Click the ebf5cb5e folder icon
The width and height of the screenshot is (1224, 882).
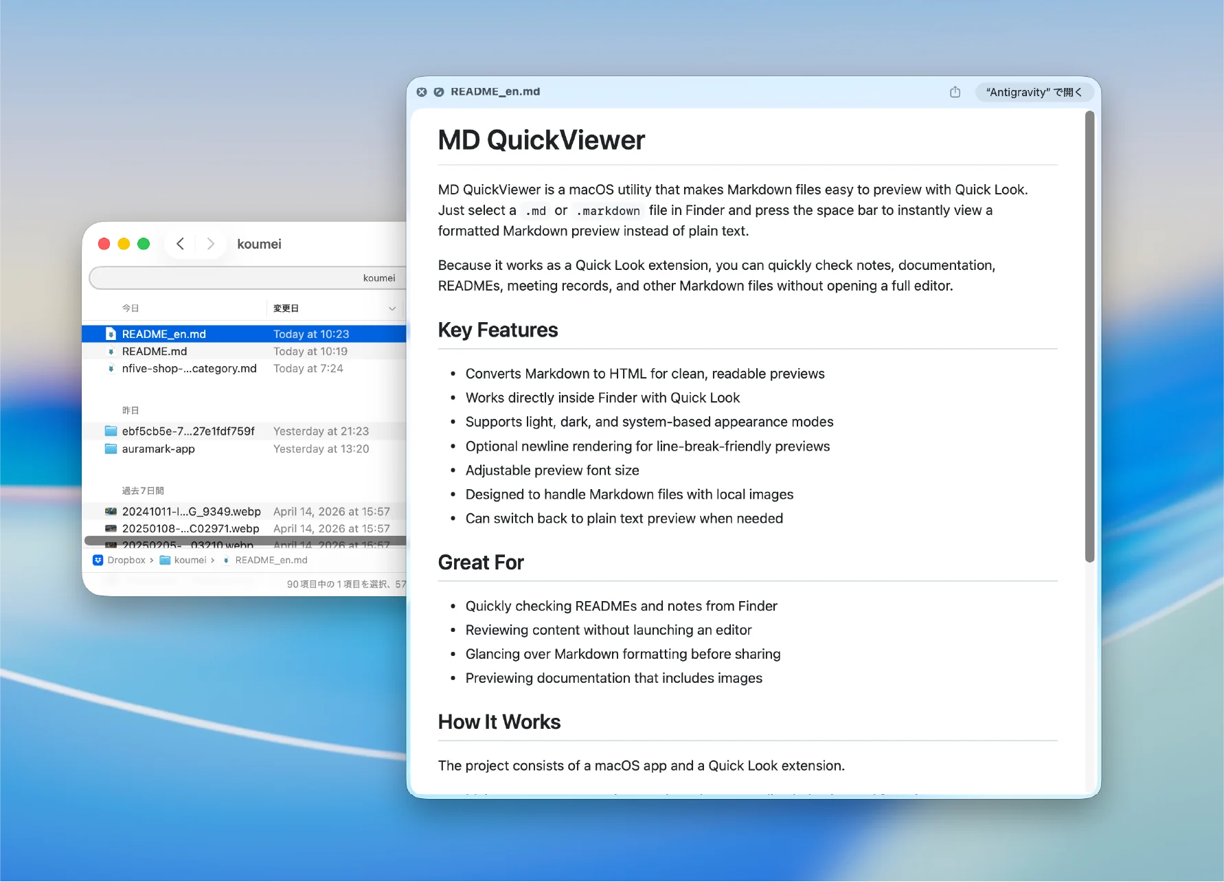(x=111, y=431)
